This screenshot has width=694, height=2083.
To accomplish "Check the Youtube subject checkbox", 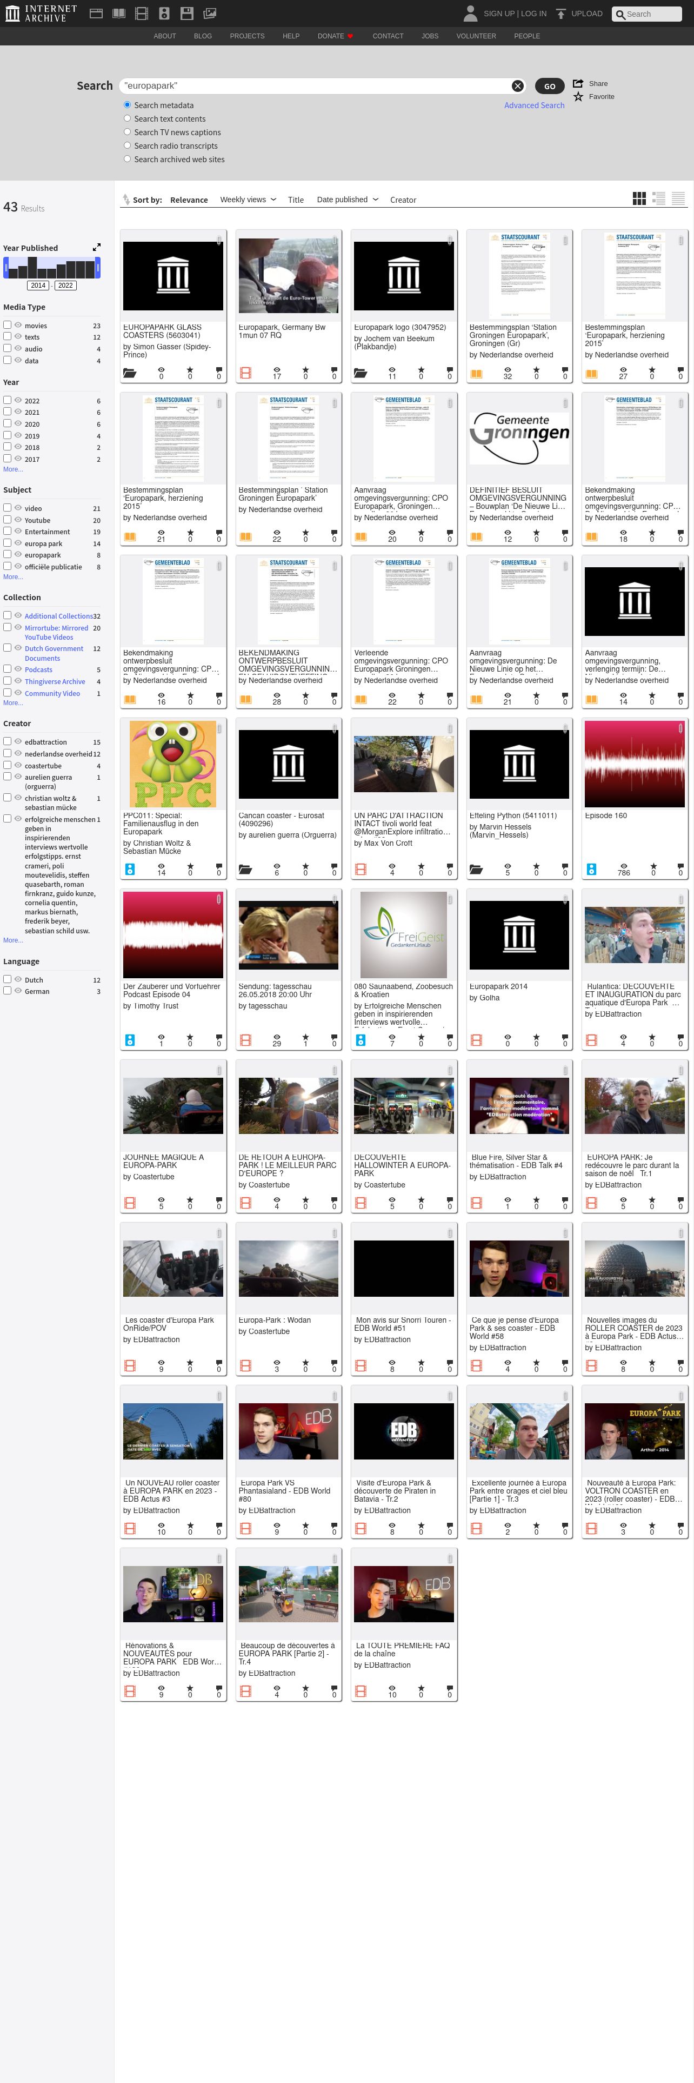I will 7,520.
